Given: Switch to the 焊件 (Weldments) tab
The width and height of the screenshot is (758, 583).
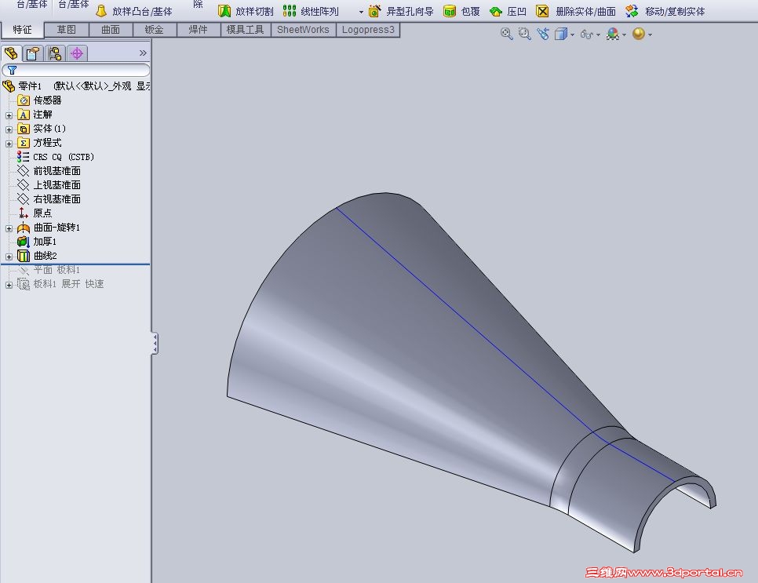Looking at the screenshot, I should point(199,30).
